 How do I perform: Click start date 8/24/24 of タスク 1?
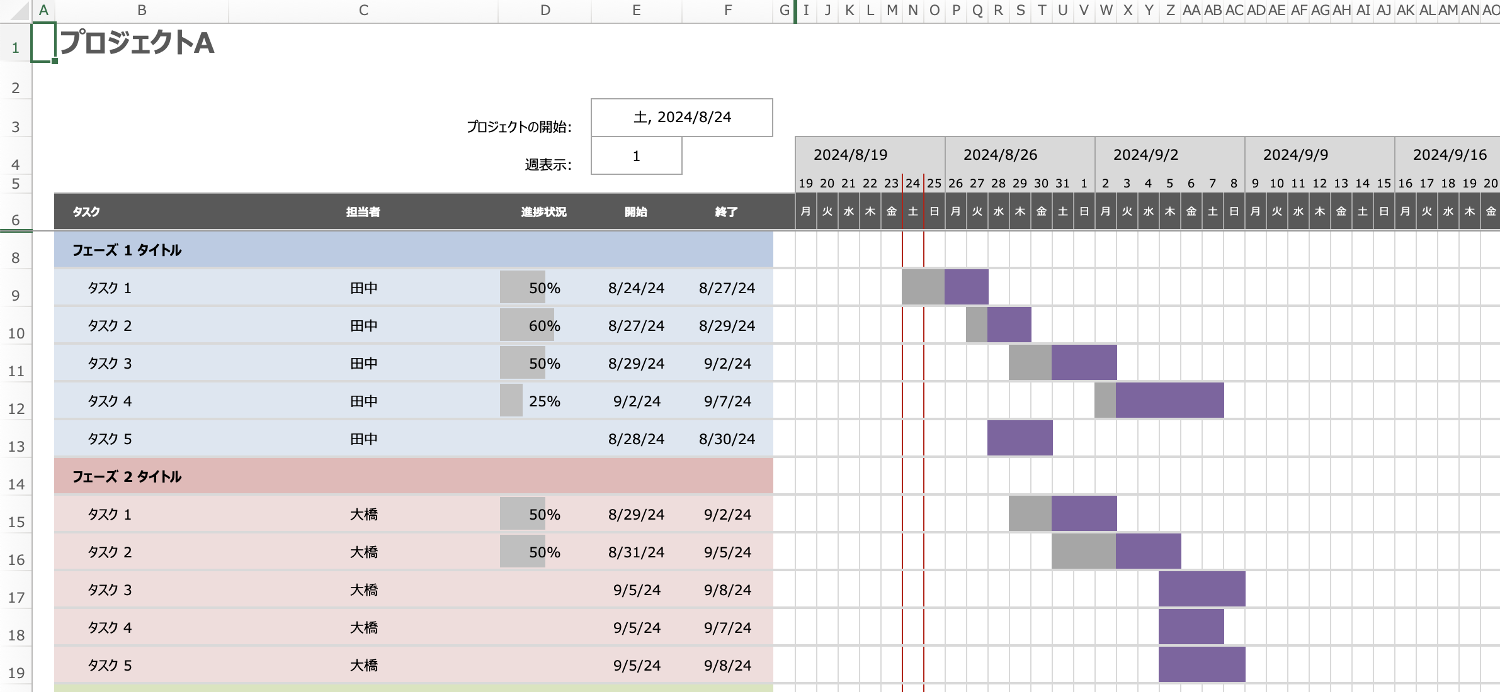tap(636, 287)
